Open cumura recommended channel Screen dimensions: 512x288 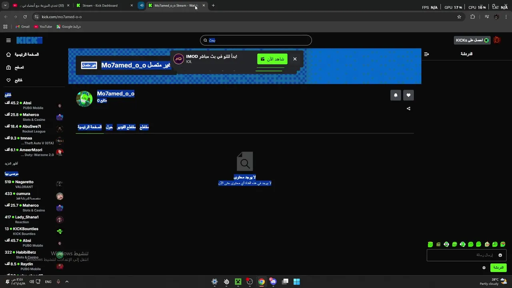coord(34,196)
